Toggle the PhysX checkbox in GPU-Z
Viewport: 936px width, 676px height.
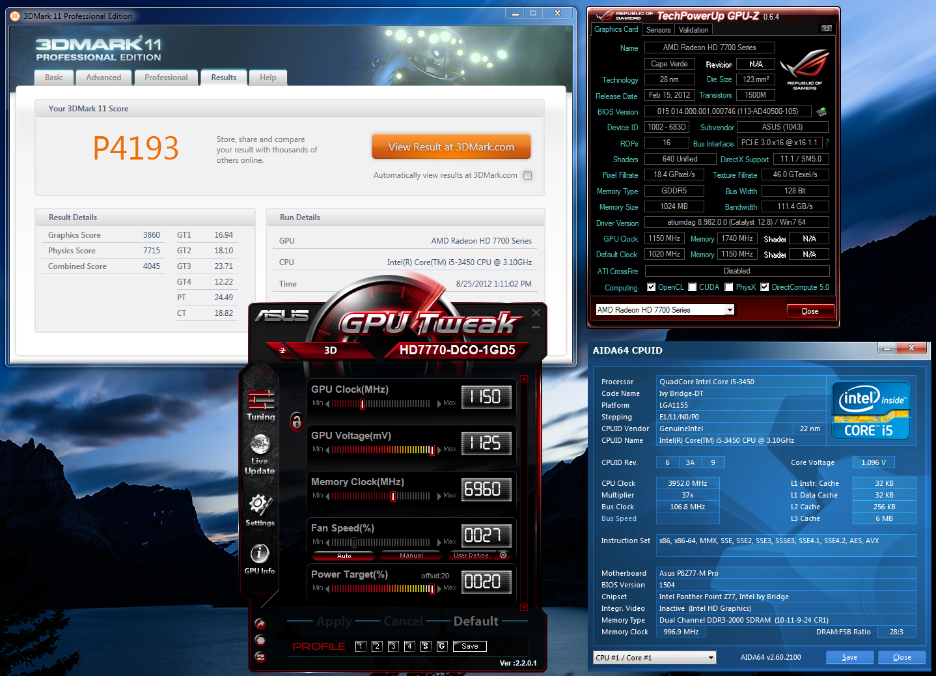pyautogui.click(x=729, y=287)
